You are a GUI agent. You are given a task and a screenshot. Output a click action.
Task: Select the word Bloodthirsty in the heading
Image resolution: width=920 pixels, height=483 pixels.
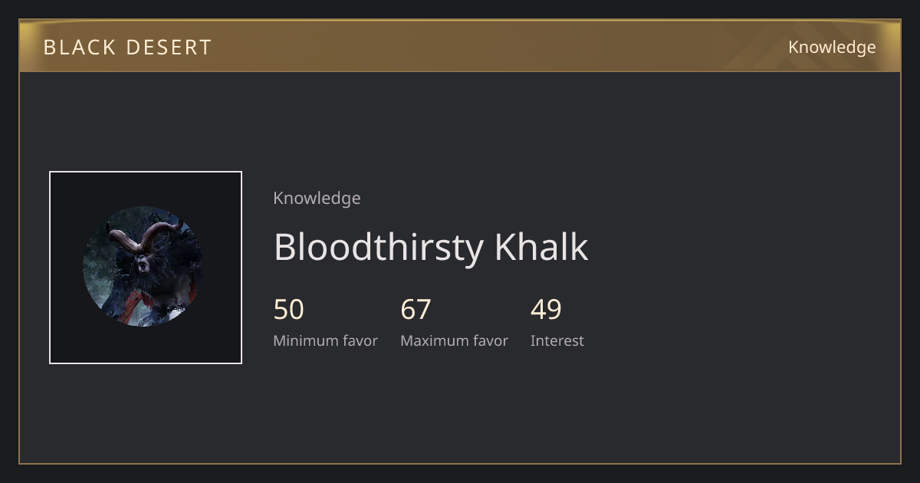pos(379,247)
